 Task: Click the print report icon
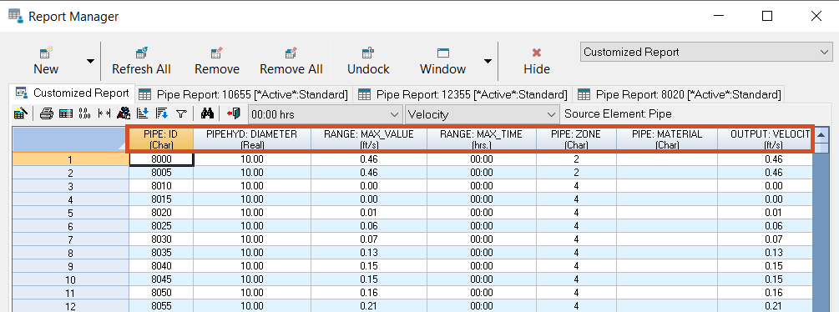point(47,113)
